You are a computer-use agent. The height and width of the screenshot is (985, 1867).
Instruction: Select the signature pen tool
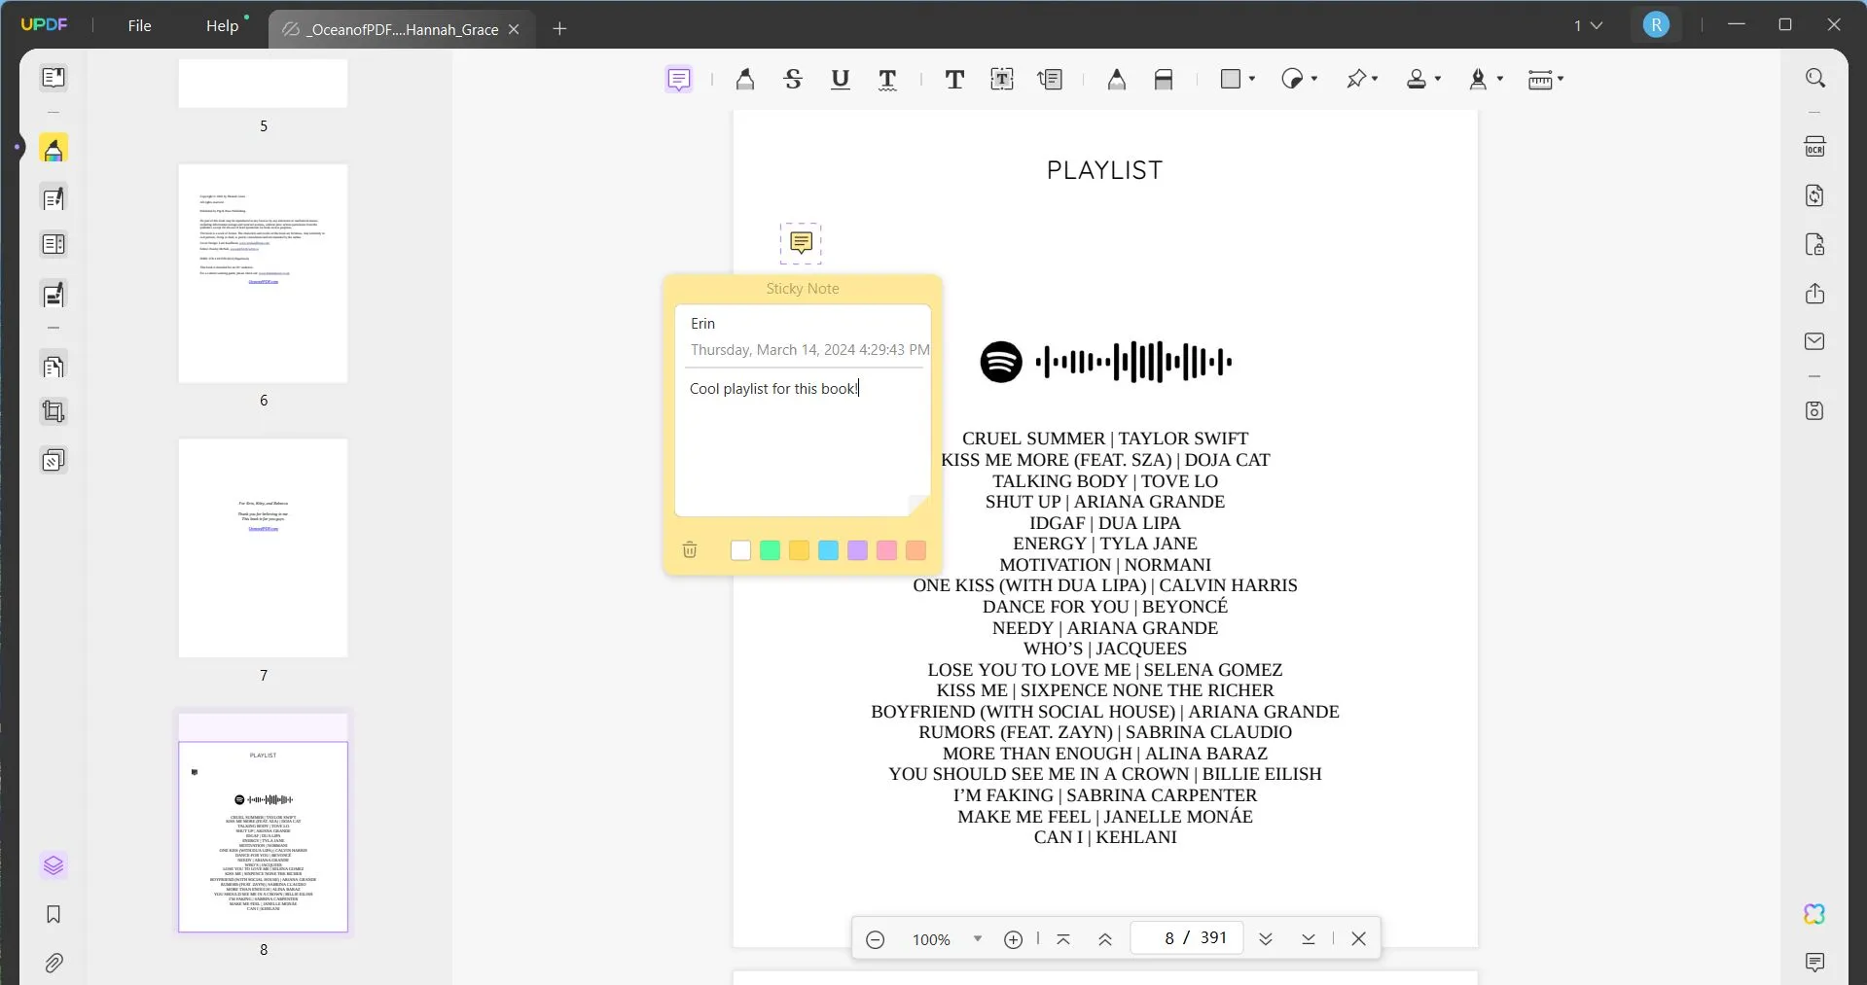(1479, 80)
